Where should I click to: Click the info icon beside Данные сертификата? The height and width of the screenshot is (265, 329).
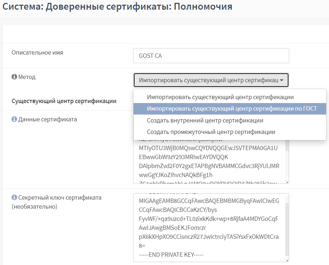pos(14,119)
